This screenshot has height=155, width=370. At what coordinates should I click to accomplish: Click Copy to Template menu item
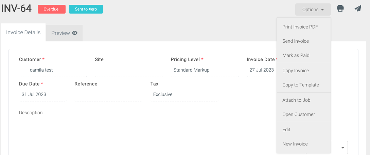point(300,85)
